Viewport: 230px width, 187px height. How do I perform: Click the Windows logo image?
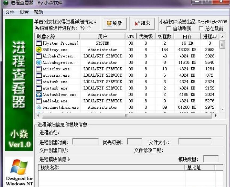pos(19,168)
